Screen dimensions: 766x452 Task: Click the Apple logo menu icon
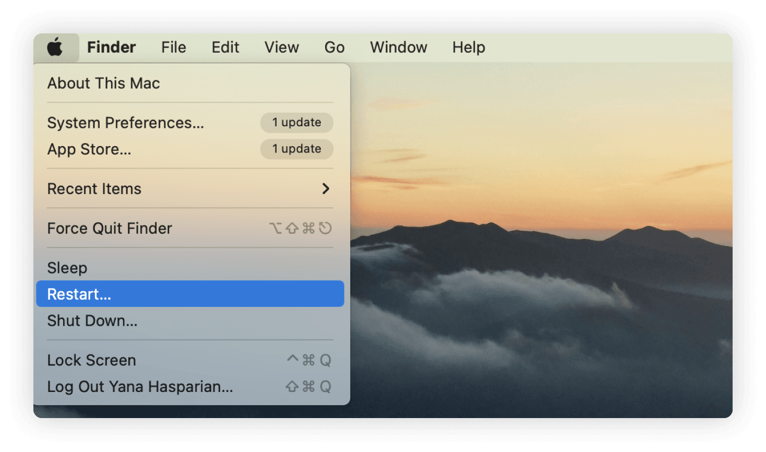[x=55, y=47]
